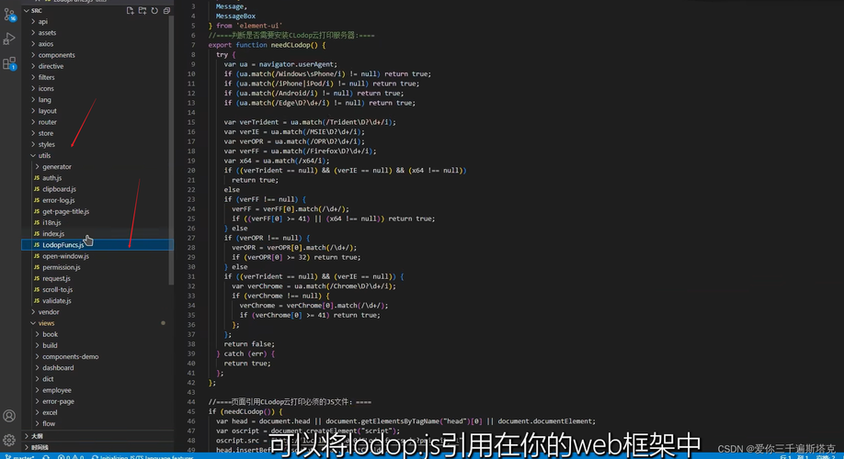Image resolution: width=844 pixels, height=459 pixels.
Task: Open the Manage gear menu
Action: click(9, 441)
